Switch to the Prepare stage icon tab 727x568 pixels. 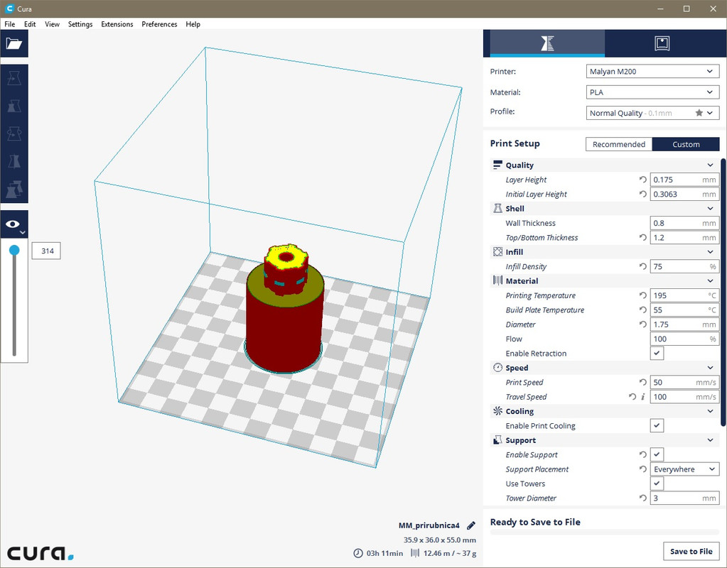547,43
